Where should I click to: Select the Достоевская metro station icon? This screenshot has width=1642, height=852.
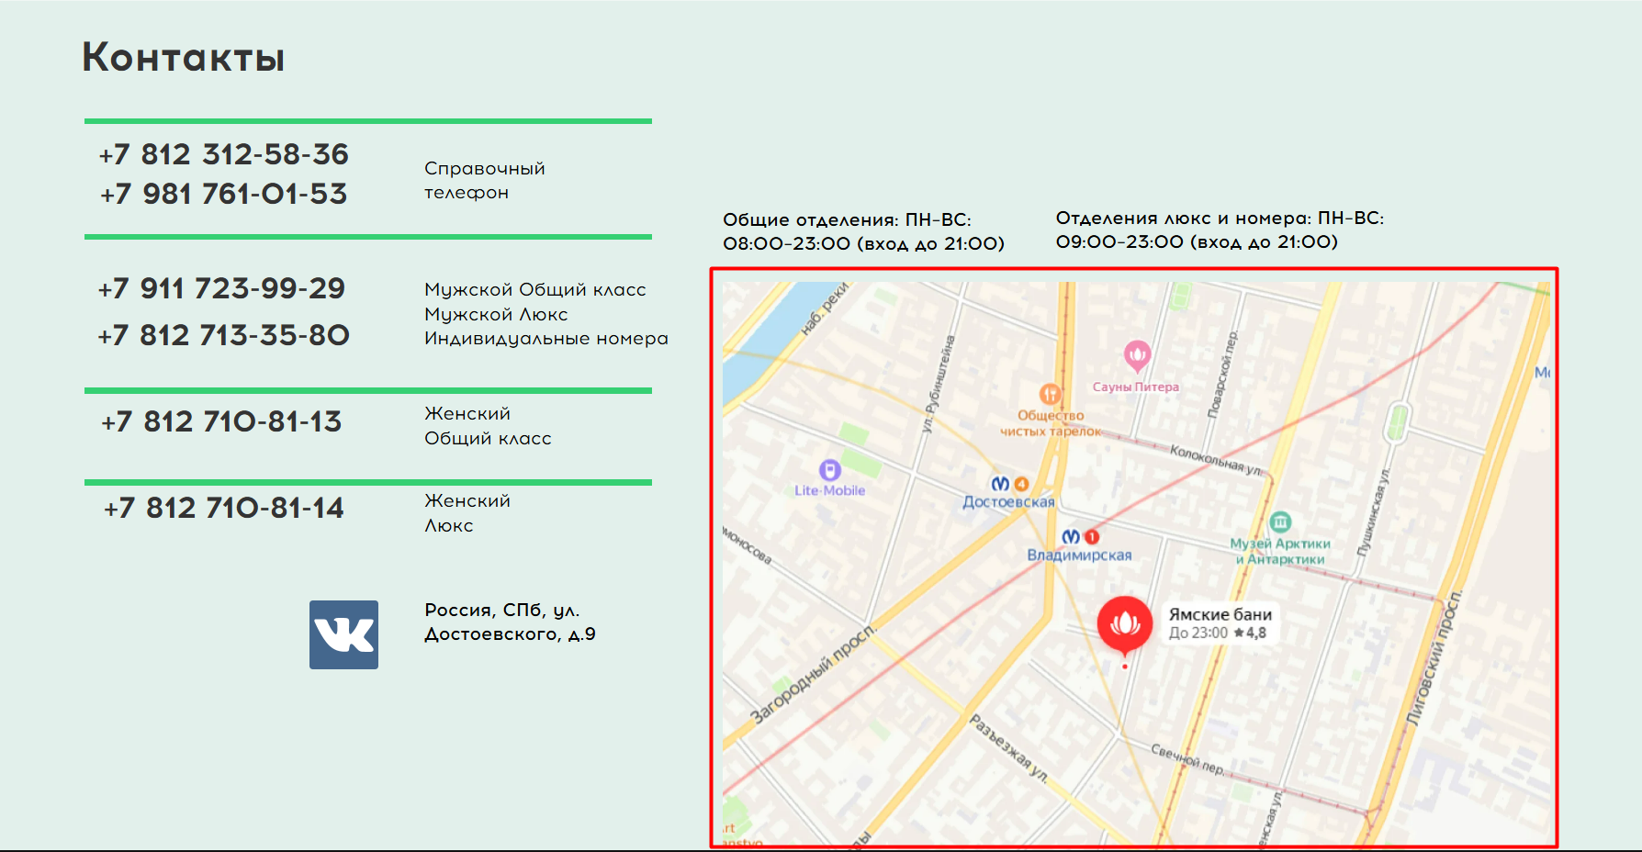pyautogui.click(x=1000, y=484)
